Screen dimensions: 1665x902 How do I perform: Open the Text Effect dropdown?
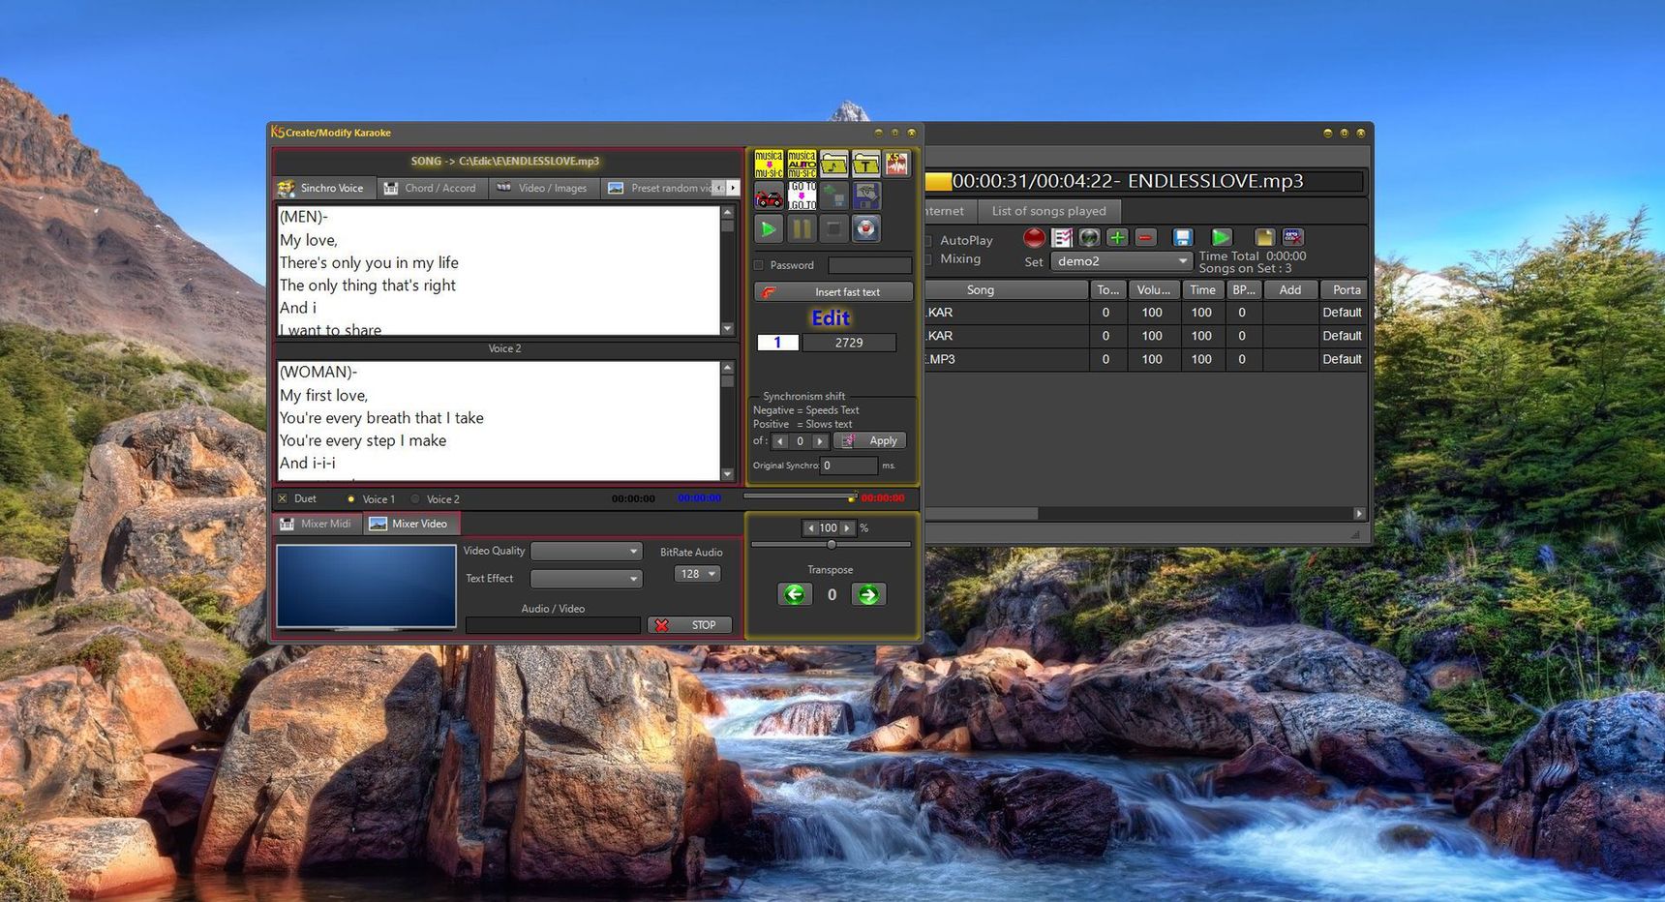pos(587,579)
